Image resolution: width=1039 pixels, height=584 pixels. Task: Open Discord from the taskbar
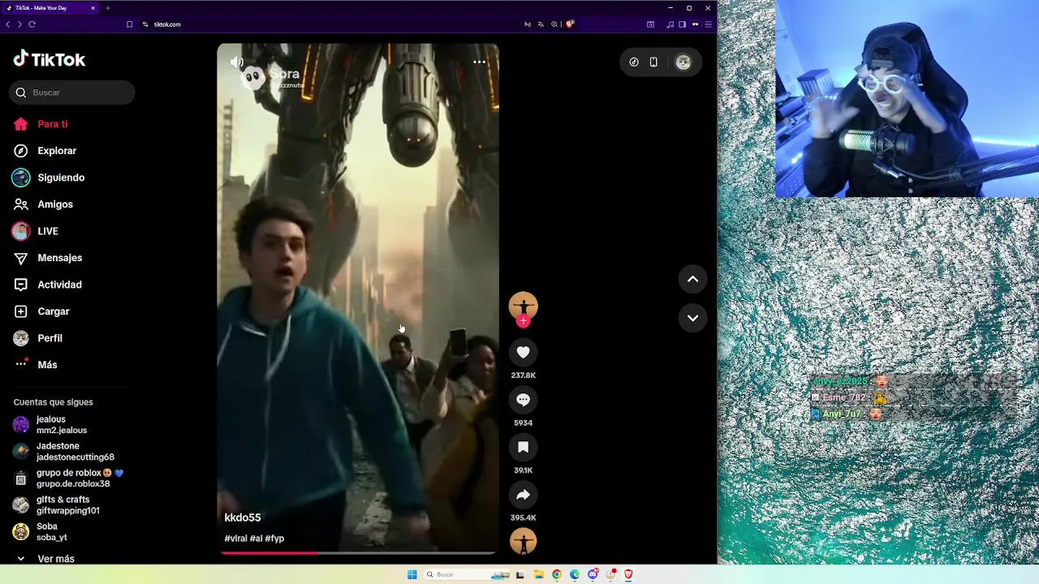(593, 574)
